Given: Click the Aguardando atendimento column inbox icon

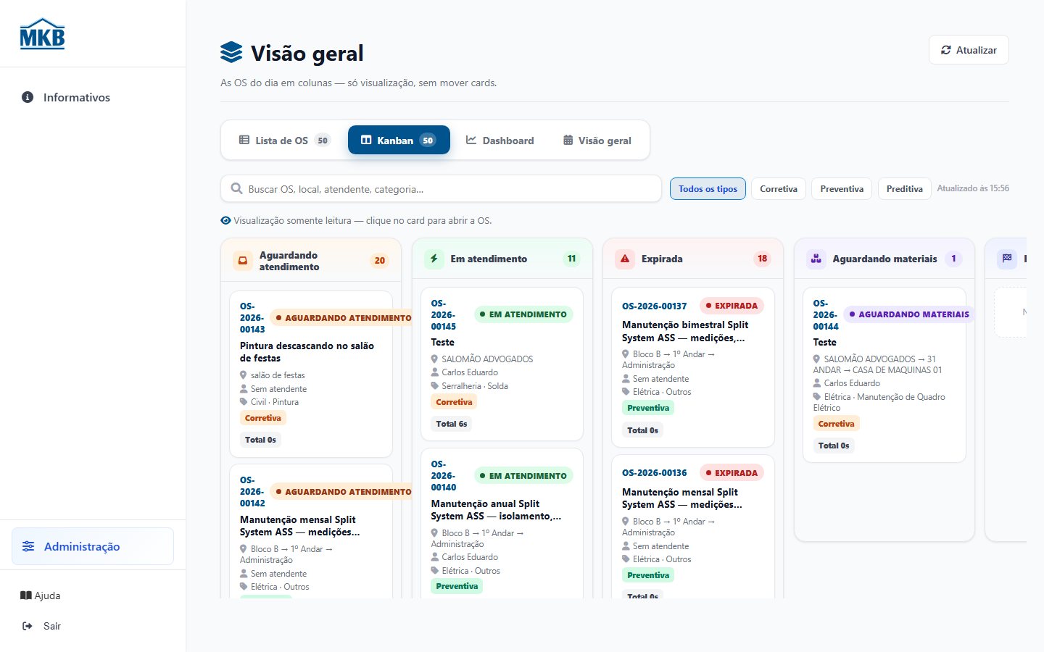Looking at the screenshot, I should (x=243, y=261).
